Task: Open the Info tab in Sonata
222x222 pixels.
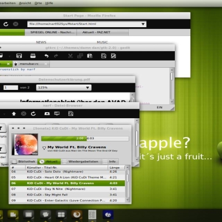Action: click(110, 162)
